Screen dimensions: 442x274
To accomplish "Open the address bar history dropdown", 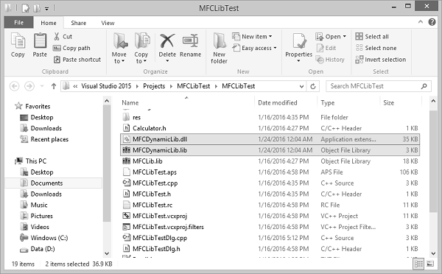I will click(x=301, y=86).
